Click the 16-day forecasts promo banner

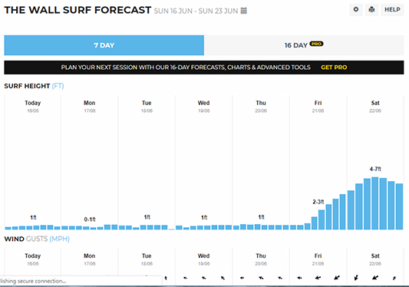(204, 68)
